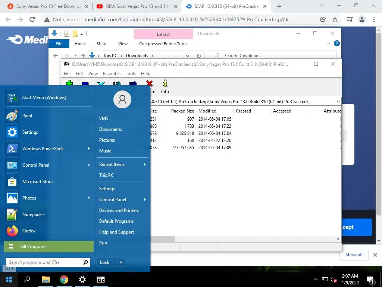Launch Firefox from Start menu
Viewport: 382px width, 287px height.
(49, 231)
